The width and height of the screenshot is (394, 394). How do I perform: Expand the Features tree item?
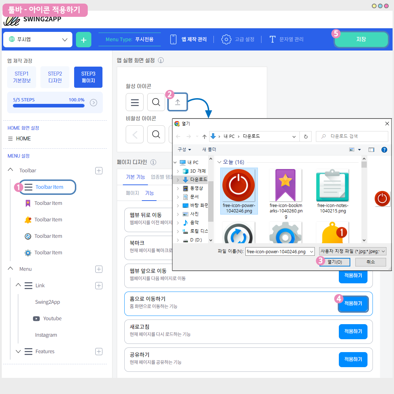pyautogui.click(x=18, y=351)
